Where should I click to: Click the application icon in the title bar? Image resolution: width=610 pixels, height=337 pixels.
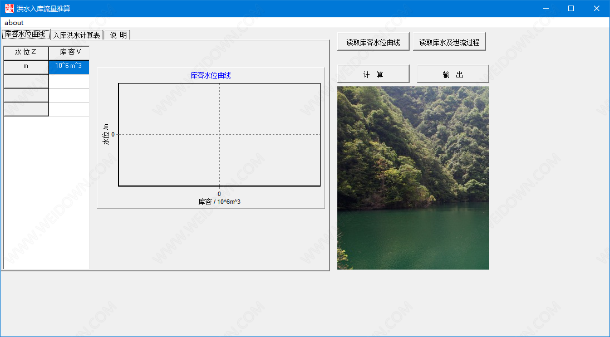pyautogui.click(x=9, y=8)
